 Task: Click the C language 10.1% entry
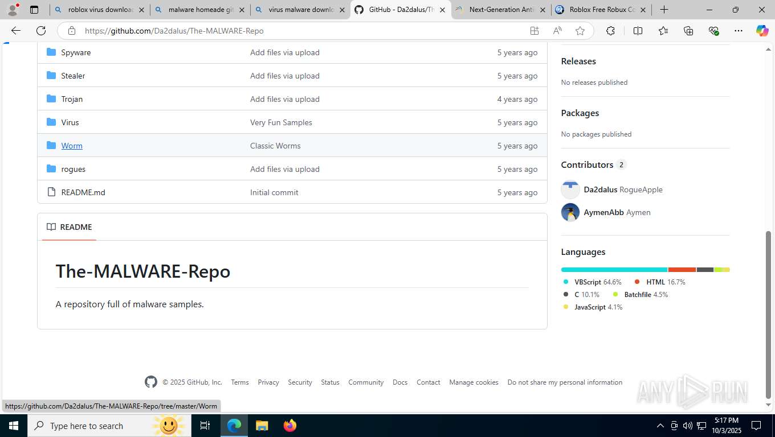coord(581,295)
